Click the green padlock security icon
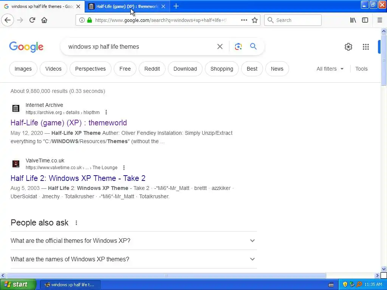The image size is (387, 290). (90, 20)
